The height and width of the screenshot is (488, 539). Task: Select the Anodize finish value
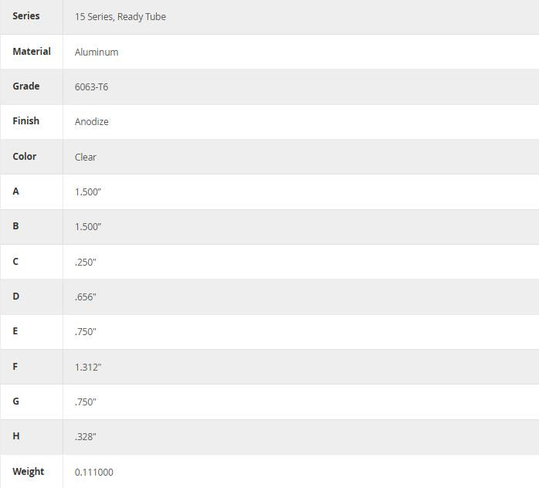coord(91,121)
